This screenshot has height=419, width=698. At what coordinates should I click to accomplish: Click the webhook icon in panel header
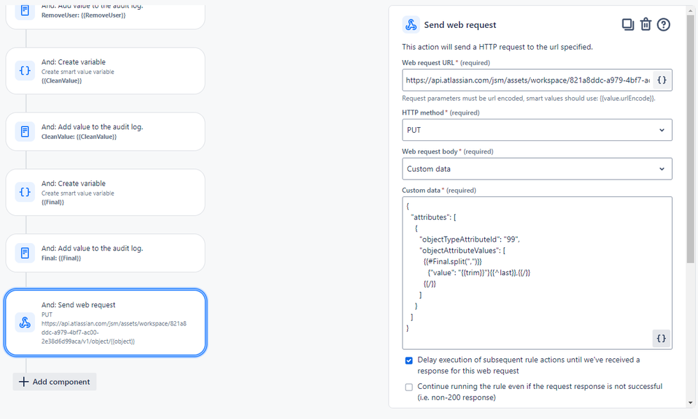[411, 24]
